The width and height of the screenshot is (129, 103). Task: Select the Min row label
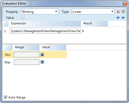tap(8, 55)
